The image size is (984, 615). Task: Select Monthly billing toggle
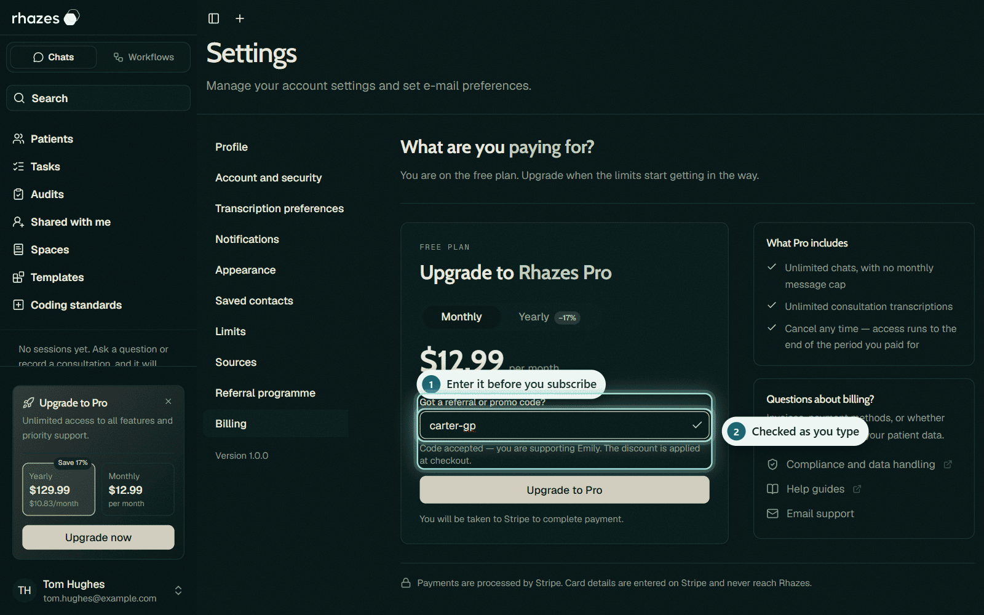coord(461,317)
